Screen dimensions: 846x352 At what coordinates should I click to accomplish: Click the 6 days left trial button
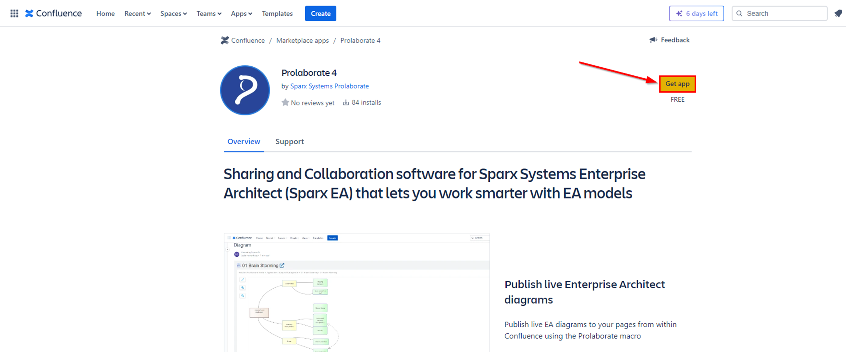tap(696, 14)
